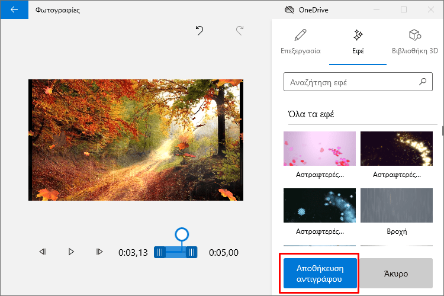Select the pink hearts sparkle effect

[320, 149]
